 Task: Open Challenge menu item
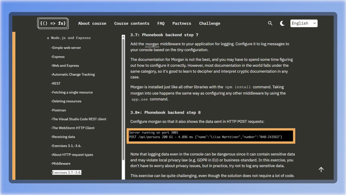(210, 23)
